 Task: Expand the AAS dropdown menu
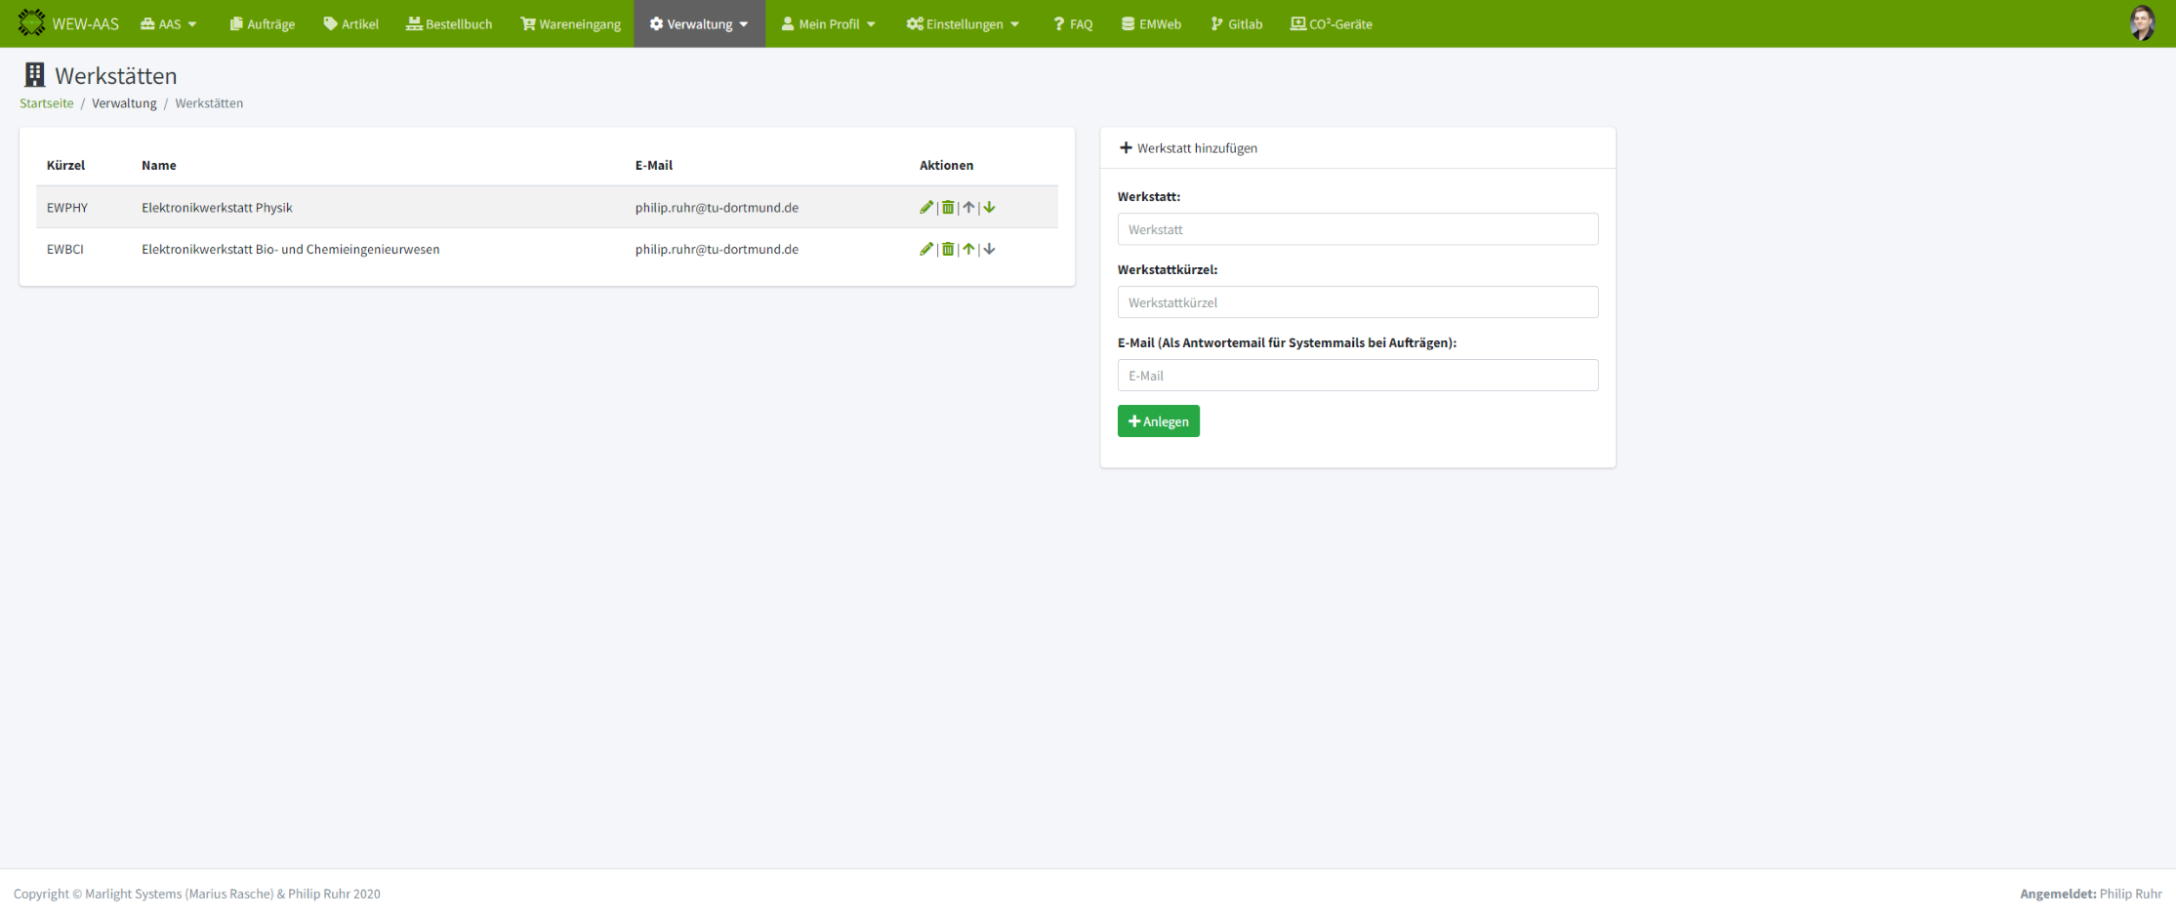tap(169, 23)
